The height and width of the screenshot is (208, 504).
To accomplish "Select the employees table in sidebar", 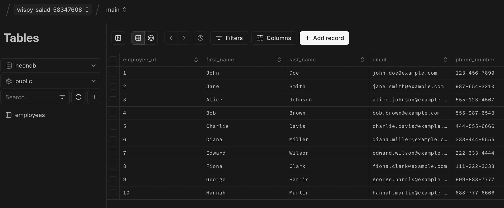I will [30, 115].
